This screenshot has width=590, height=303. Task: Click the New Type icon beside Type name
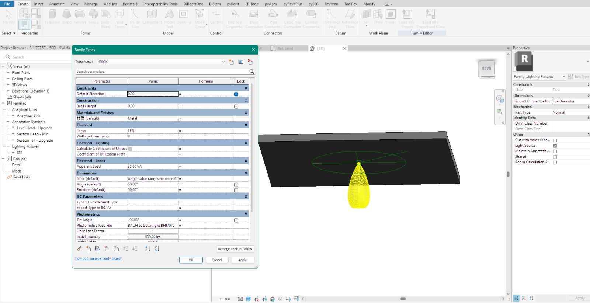pyautogui.click(x=232, y=62)
